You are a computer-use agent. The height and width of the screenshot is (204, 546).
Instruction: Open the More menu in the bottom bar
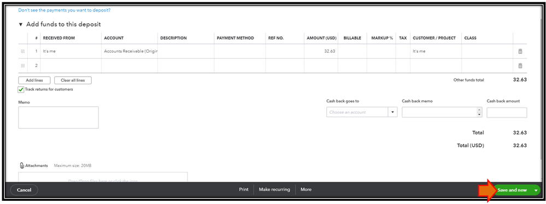coord(306,189)
